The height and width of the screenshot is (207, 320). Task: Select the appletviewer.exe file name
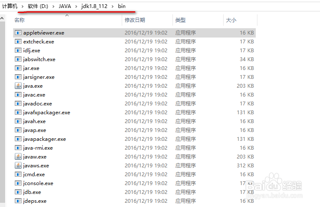pos(44,33)
